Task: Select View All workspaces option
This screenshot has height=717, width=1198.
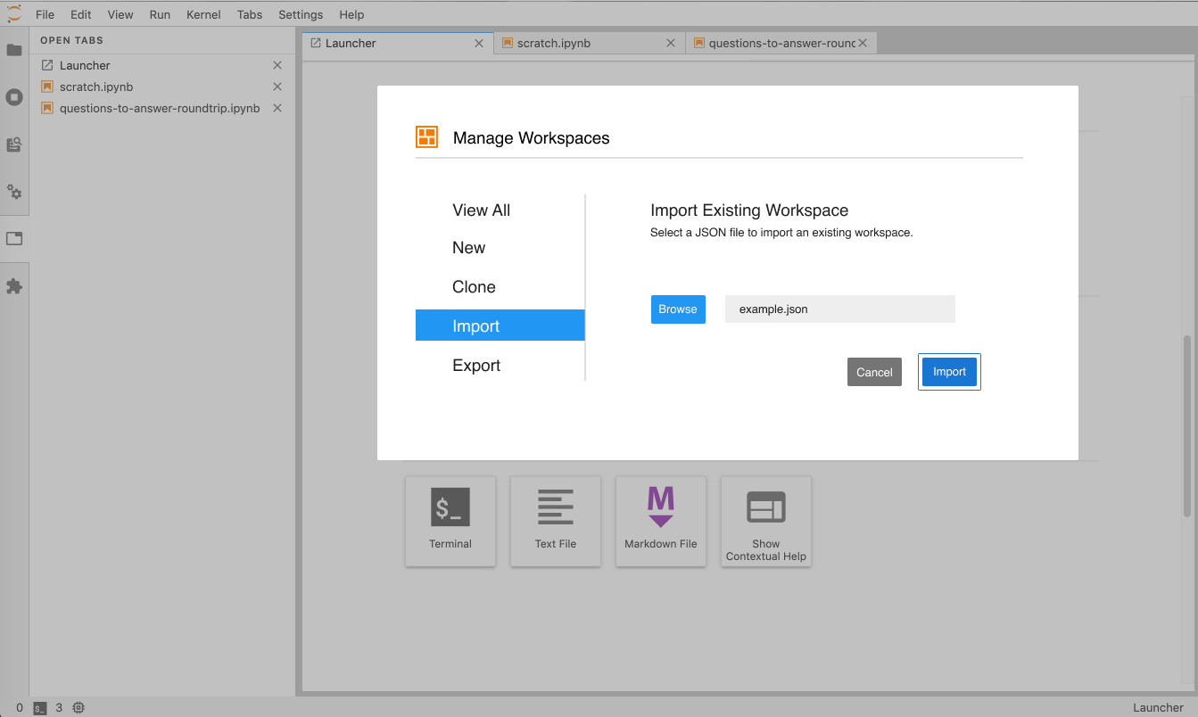Action: pyautogui.click(x=481, y=210)
